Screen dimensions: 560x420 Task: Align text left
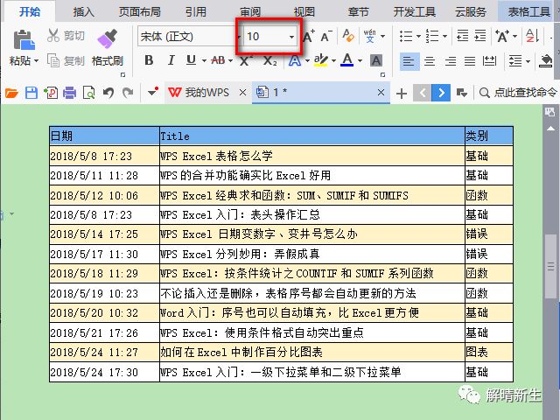click(409, 61)
